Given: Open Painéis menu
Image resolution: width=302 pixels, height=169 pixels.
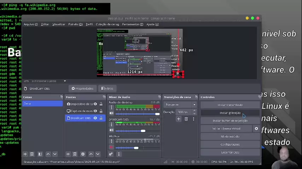Looking at the screenshot, I should coord(76,24).
